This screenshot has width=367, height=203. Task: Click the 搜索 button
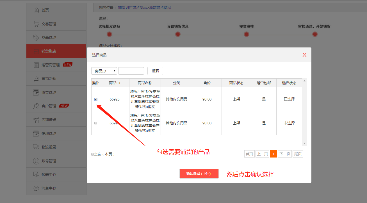155,71
